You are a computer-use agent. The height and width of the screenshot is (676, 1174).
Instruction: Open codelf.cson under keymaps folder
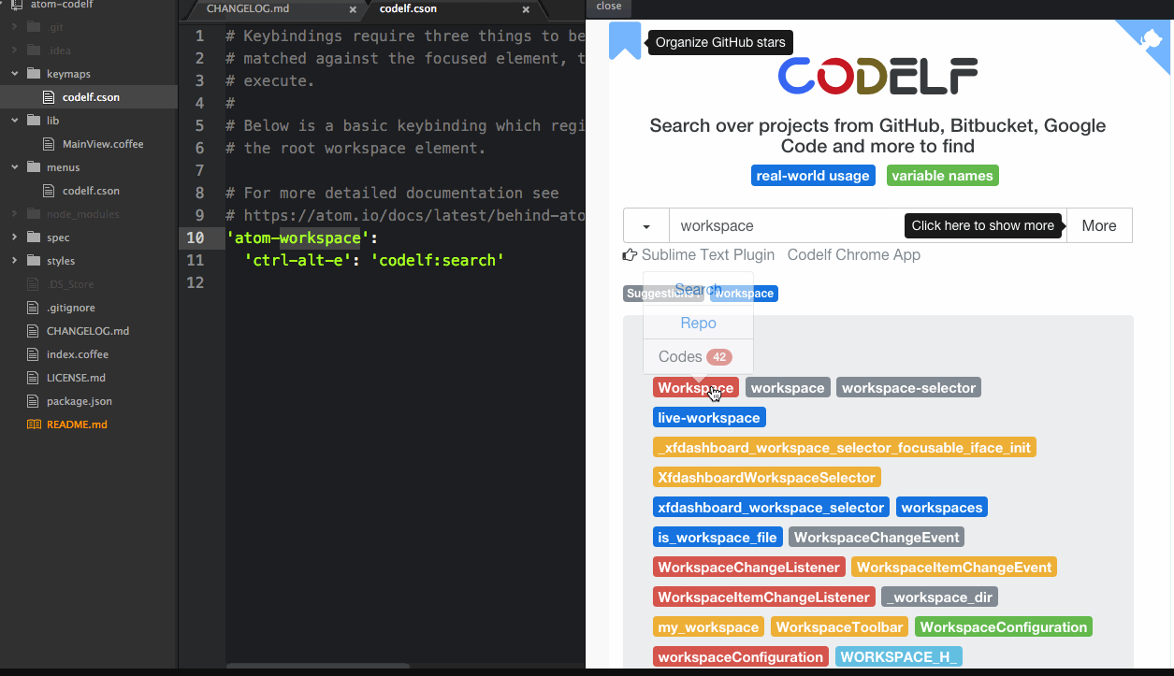coord(91,97)
